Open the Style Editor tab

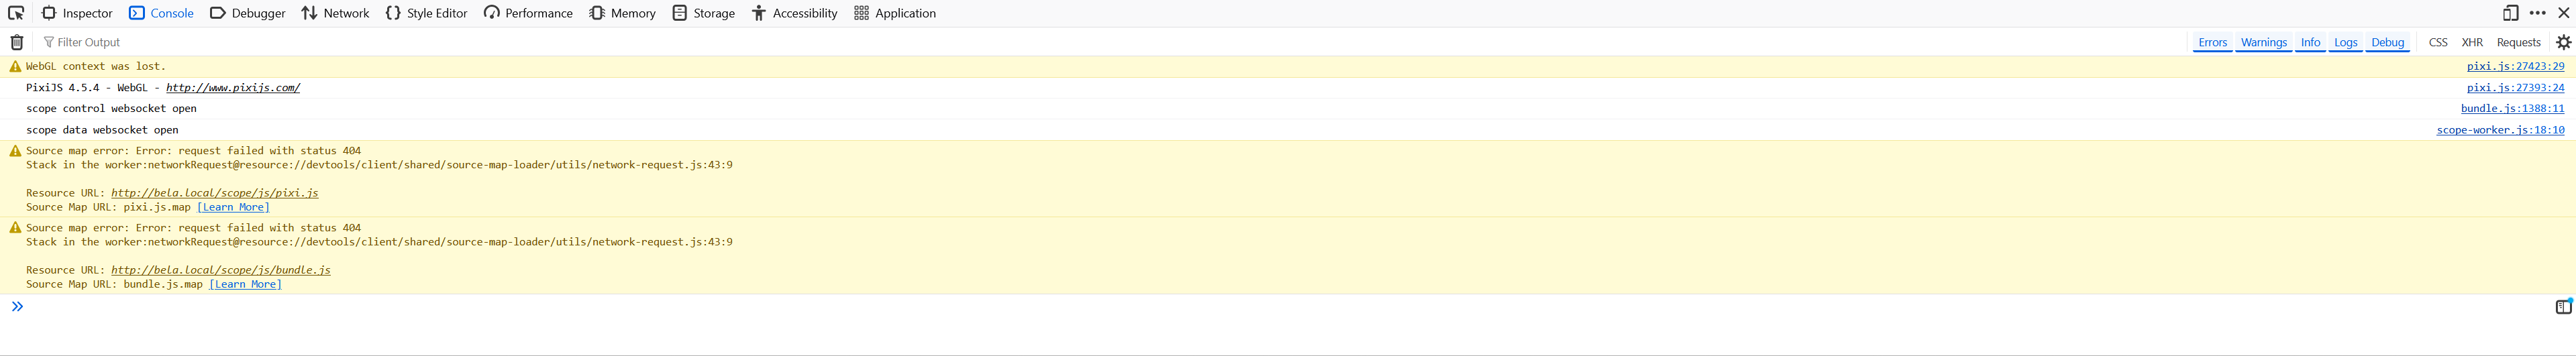[426, 13]
